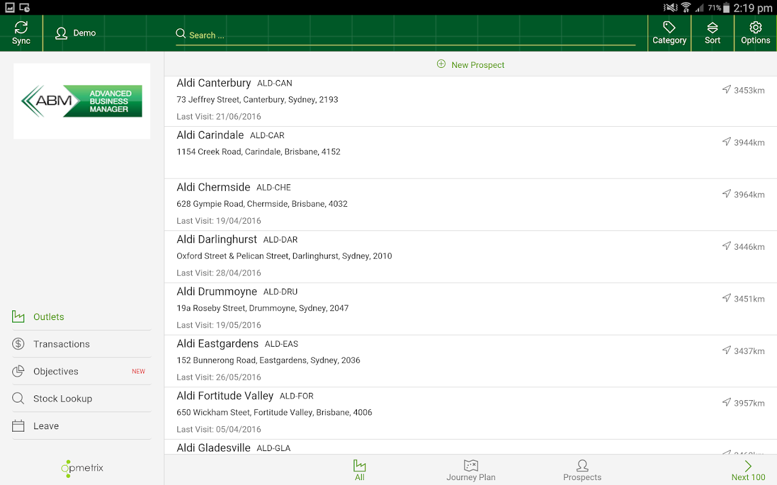777x485 pixels.
Task: Click the Stock Lookup magnifier icon
Action: pyautogui.click(x=18, y=398)
